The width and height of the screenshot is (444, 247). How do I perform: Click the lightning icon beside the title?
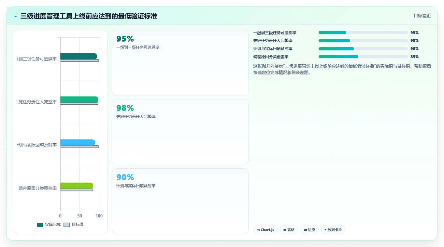tap(16, 16)
